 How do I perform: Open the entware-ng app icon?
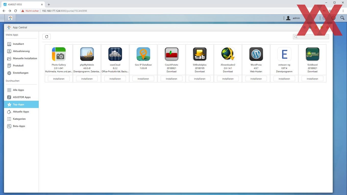(284, 54)
